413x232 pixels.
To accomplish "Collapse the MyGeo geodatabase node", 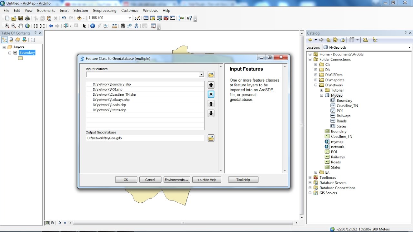I will point(322,96).
